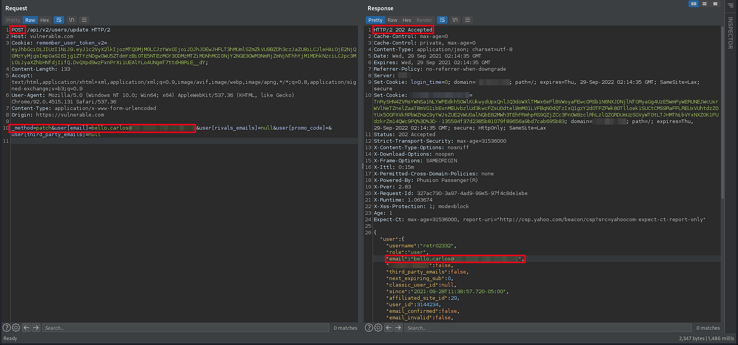This screenshot has width=738, height=345.
Task: Select the side-by-side layout icon
Action: click(693, 4)
